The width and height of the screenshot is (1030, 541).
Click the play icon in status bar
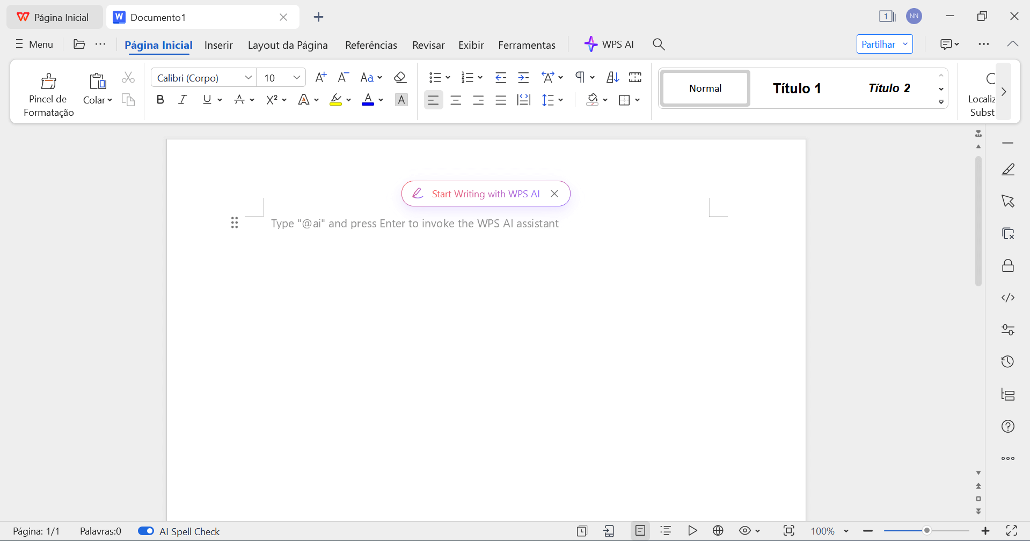(x=692, y=531)
